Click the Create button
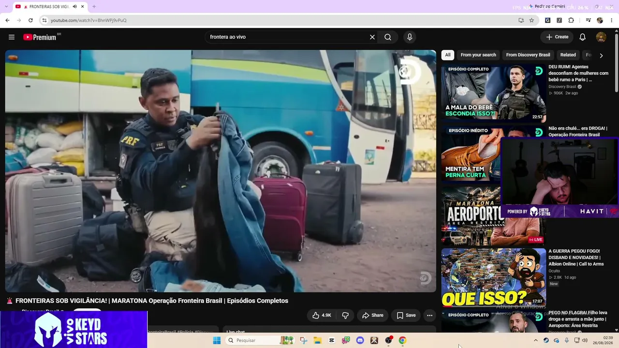This screenshot has width=619, height=348. [557, 37]
